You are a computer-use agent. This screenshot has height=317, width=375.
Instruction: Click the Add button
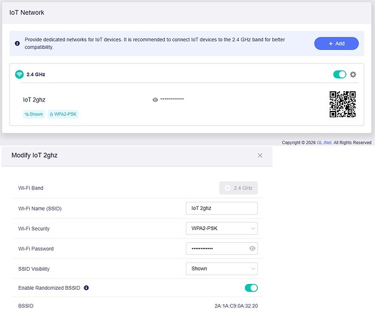tap(336, 44)
